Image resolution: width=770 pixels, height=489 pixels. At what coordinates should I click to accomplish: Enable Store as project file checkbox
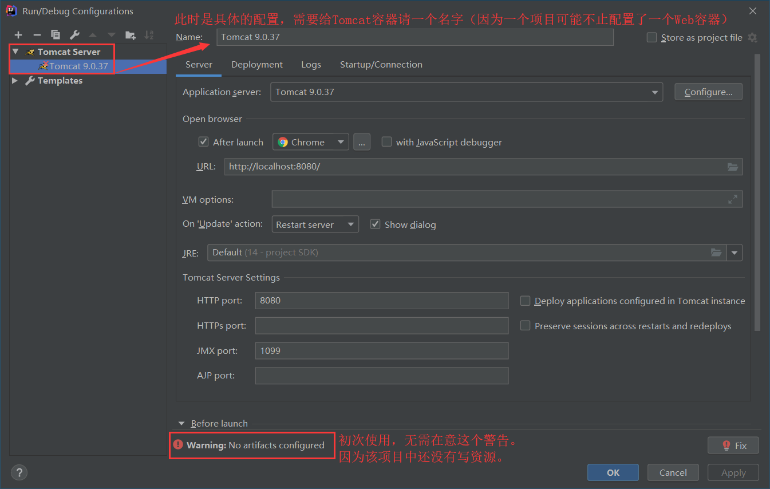pyautogui.click(x=651, y=38)
